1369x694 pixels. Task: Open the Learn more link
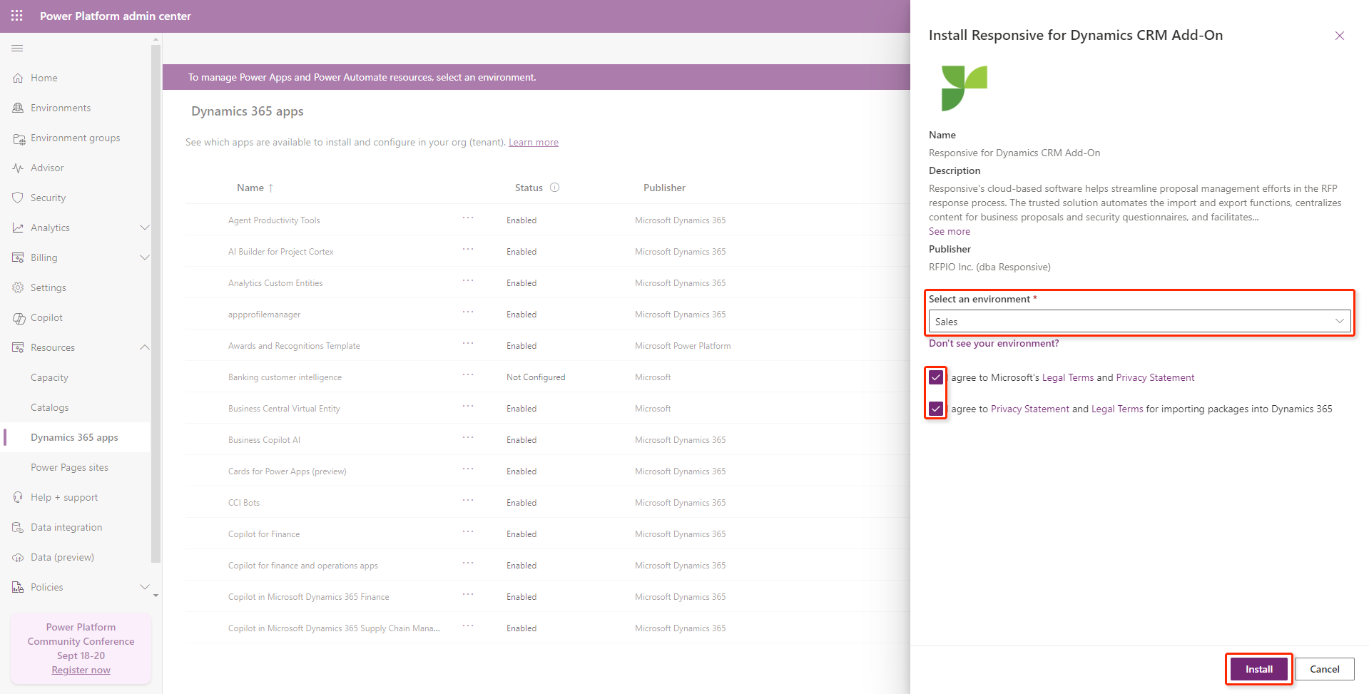tap(534, 142)
